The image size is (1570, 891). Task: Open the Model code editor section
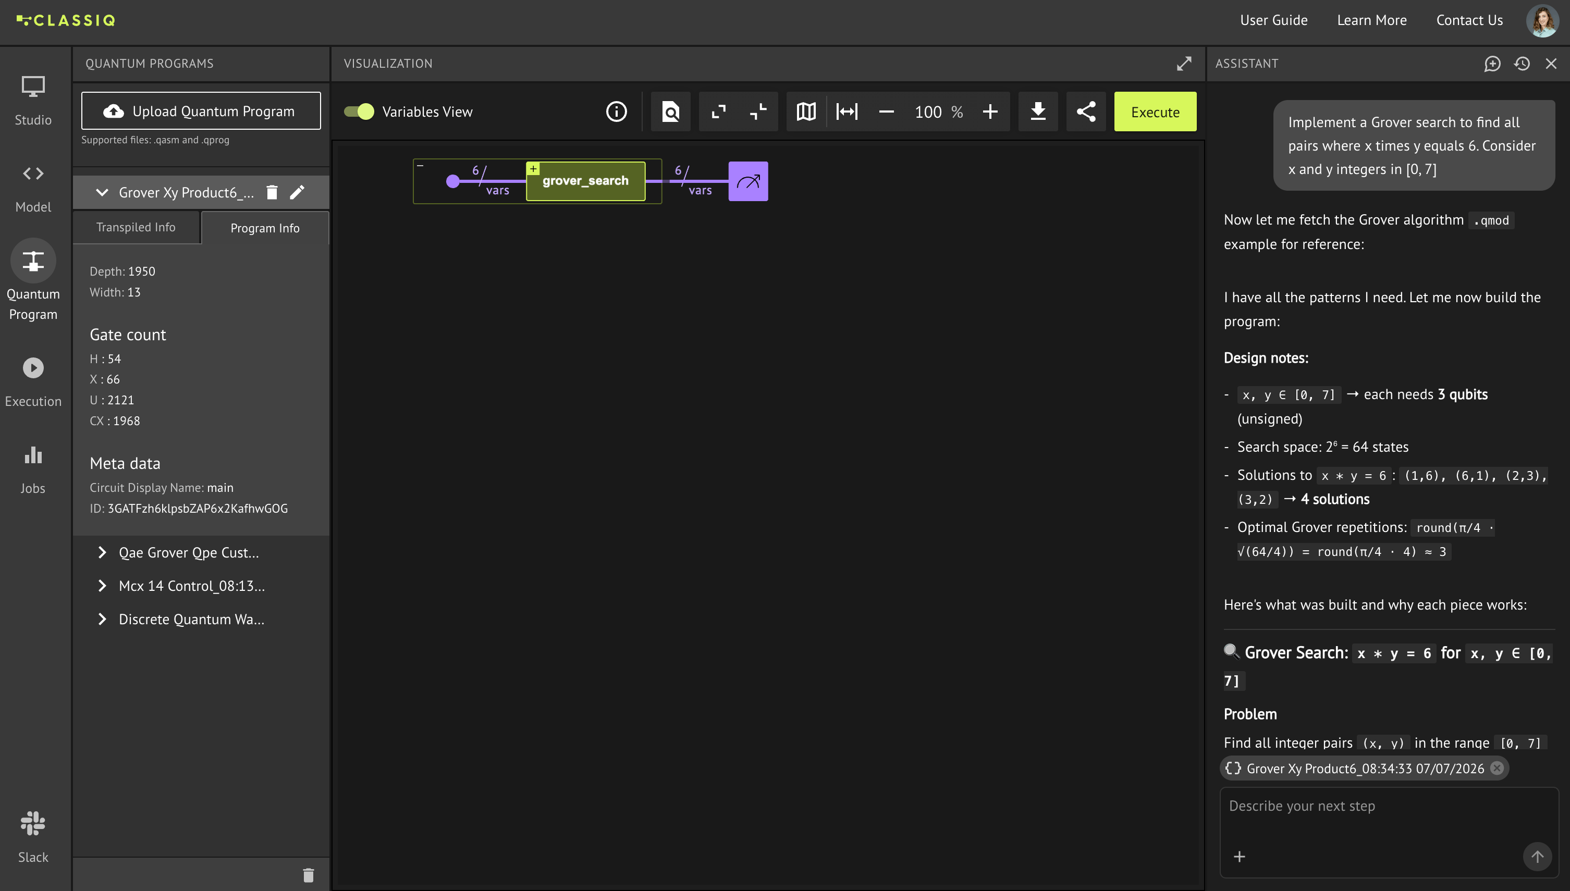coord(33,189)
